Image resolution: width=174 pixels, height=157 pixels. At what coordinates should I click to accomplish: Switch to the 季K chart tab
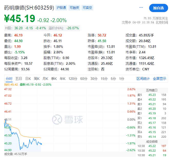(54, 79)
